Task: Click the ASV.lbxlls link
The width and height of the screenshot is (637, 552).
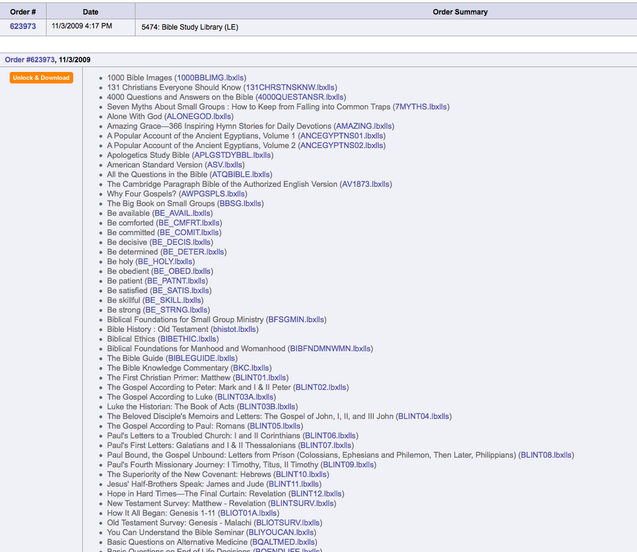Action: [224, 165]
